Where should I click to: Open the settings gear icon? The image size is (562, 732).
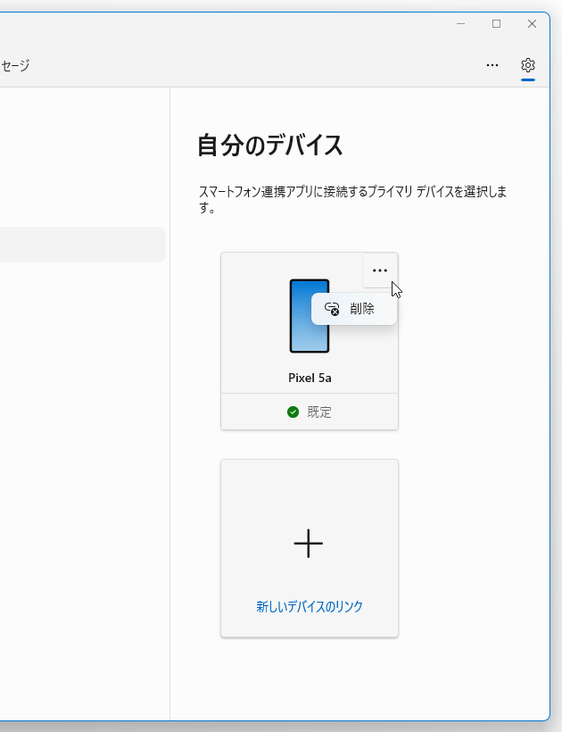tap(528, 65)
